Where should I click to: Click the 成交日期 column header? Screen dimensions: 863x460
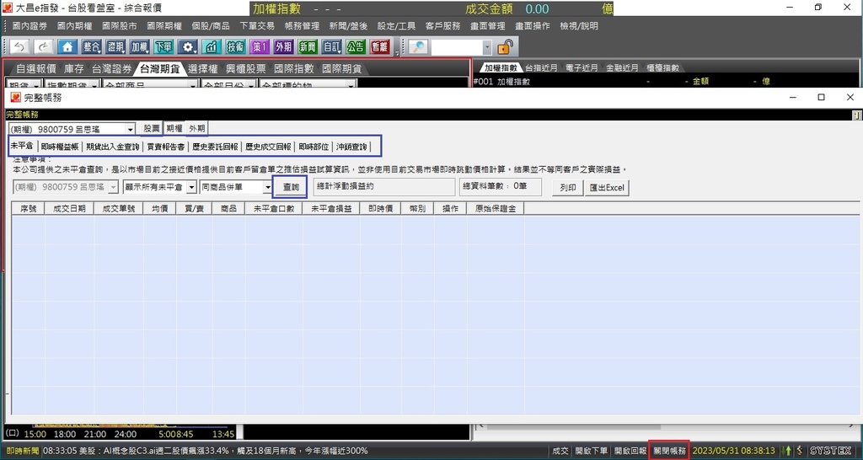(69, 209)
